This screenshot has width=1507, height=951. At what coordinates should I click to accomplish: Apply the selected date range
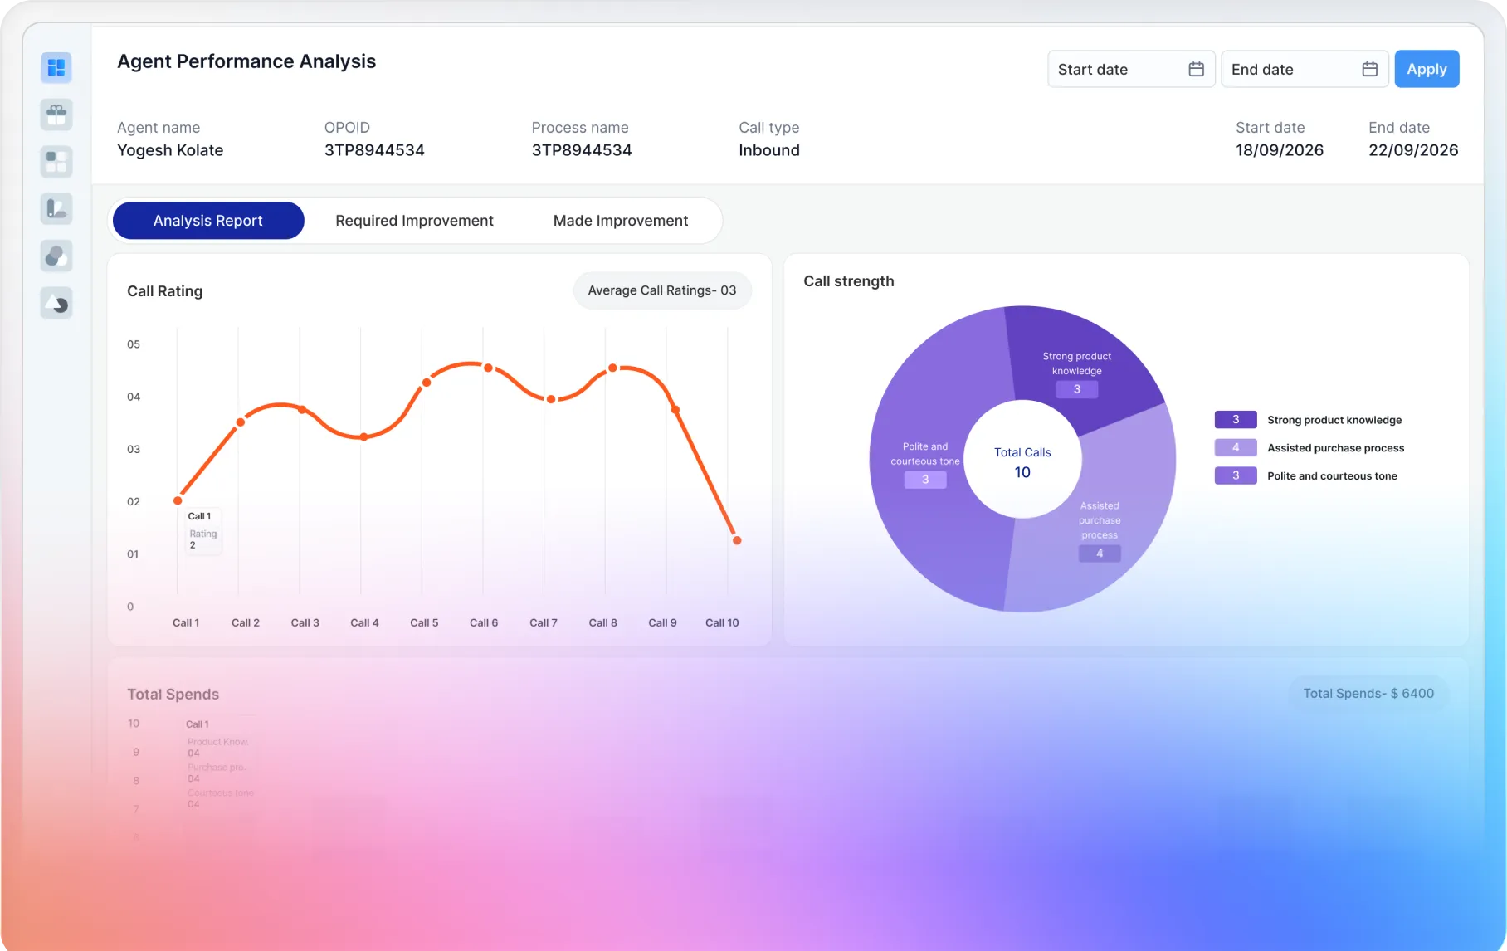(x=1427, y=69)
